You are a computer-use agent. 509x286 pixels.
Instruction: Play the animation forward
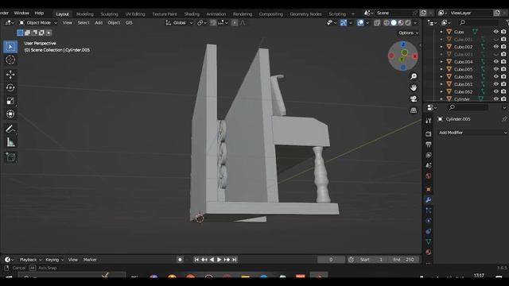(220, 260)
